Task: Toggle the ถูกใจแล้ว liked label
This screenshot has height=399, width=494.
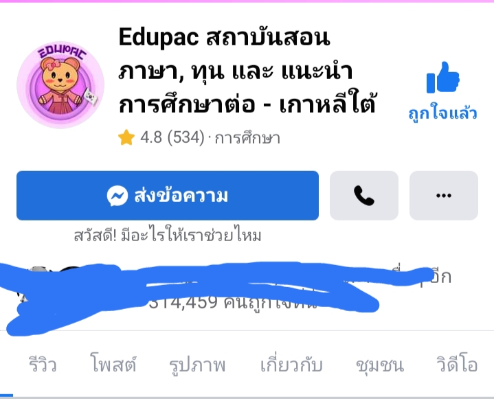Action: coord(442,113)
